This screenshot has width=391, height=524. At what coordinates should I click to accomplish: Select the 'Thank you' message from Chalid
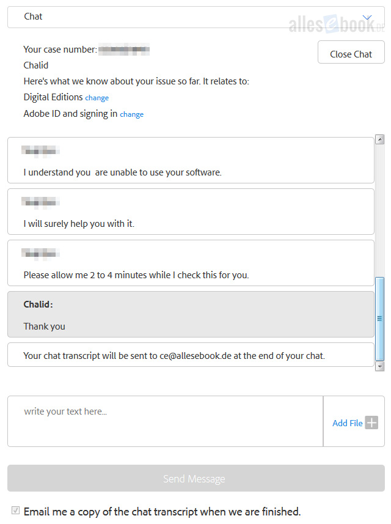(x=191, y=314)
